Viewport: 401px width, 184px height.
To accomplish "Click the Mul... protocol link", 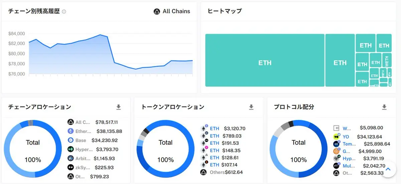I will coord(348,166).
